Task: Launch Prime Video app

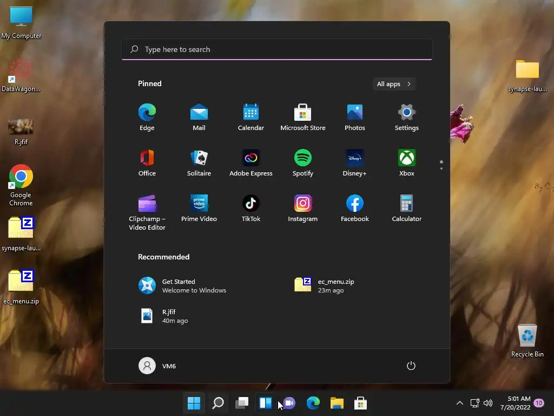Action: (199, 209)
